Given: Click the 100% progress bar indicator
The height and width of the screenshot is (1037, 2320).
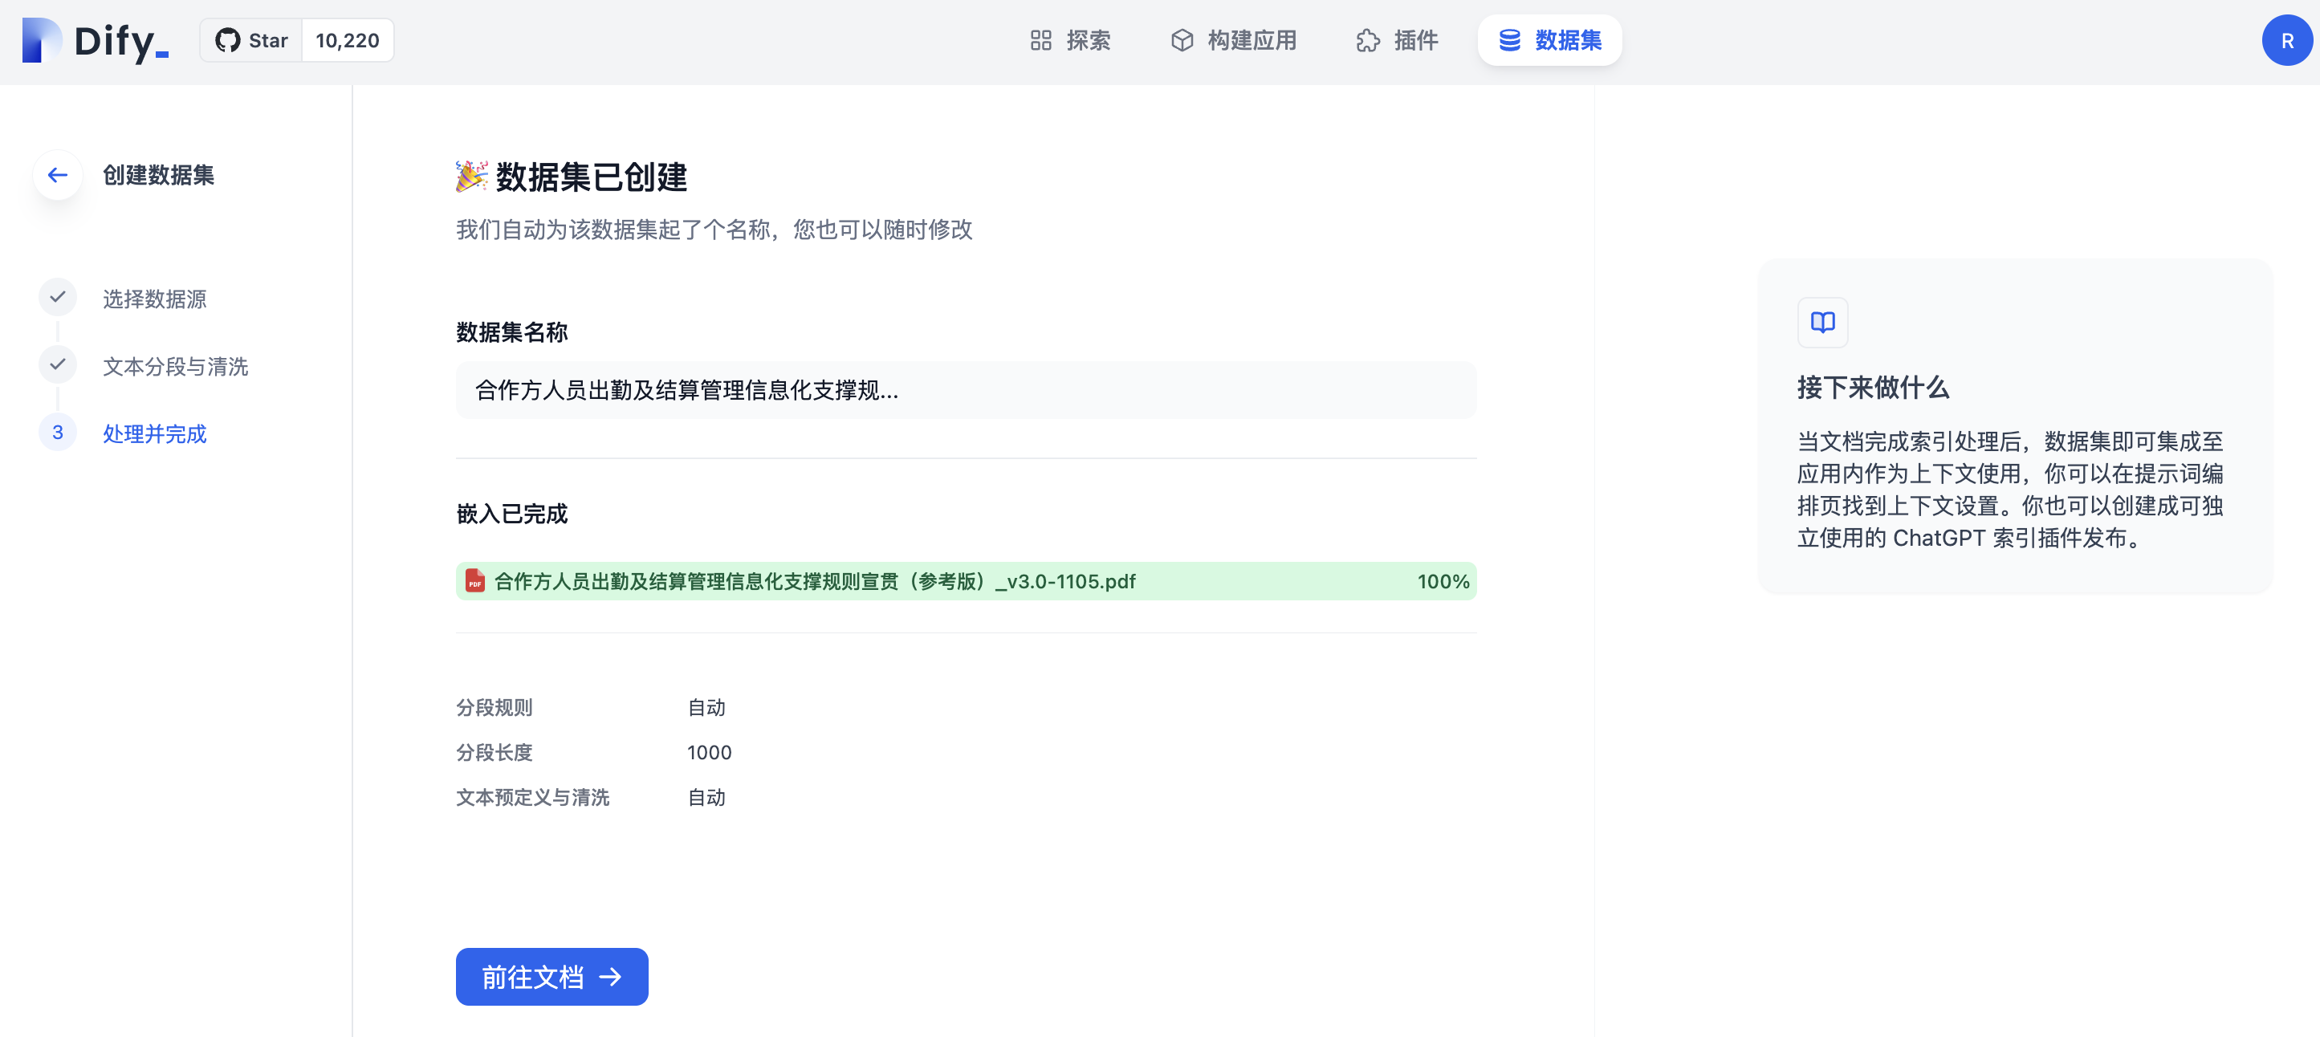Looking at the screenshot, I should [1442, 582].
